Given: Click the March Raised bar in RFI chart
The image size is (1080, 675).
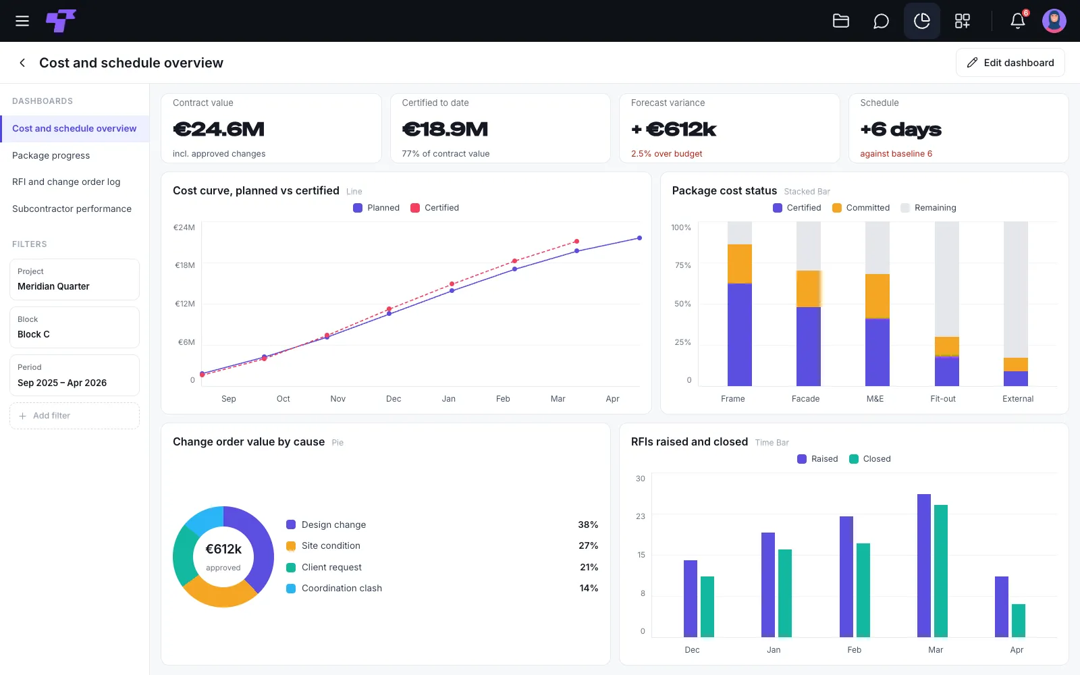Looking at the screenshot, I should [x=924, y=566].
